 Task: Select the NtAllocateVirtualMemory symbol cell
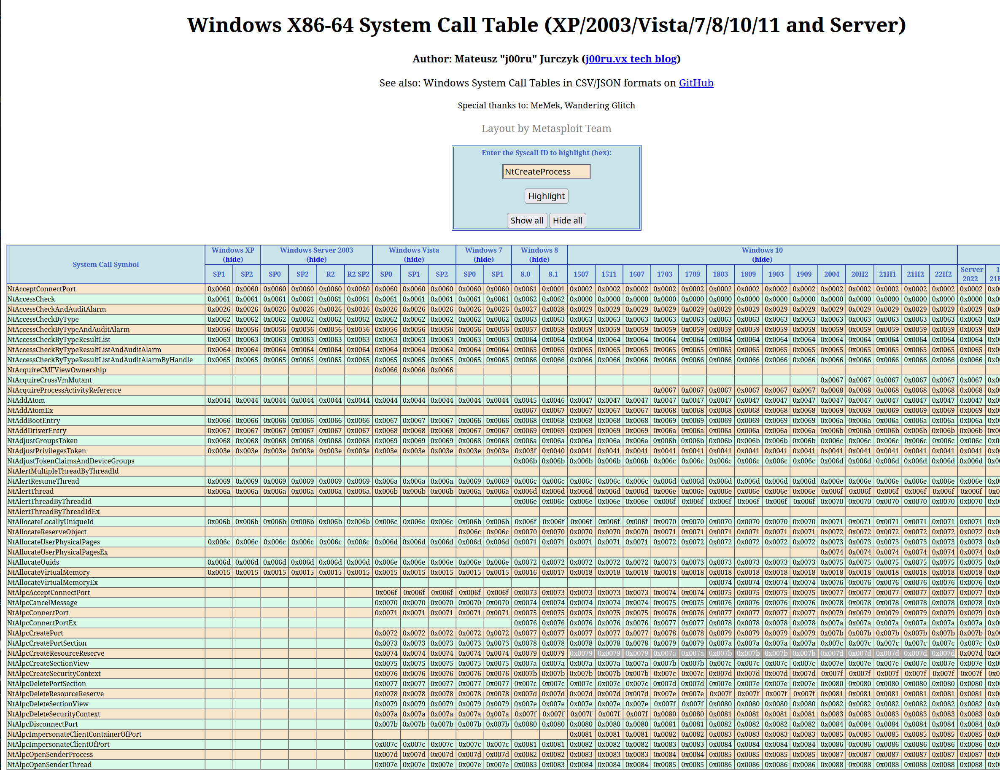(49, 572)
